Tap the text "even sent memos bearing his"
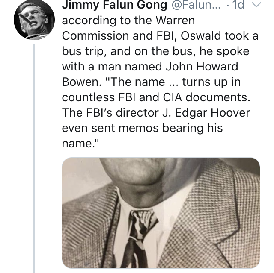 (142, 128)
